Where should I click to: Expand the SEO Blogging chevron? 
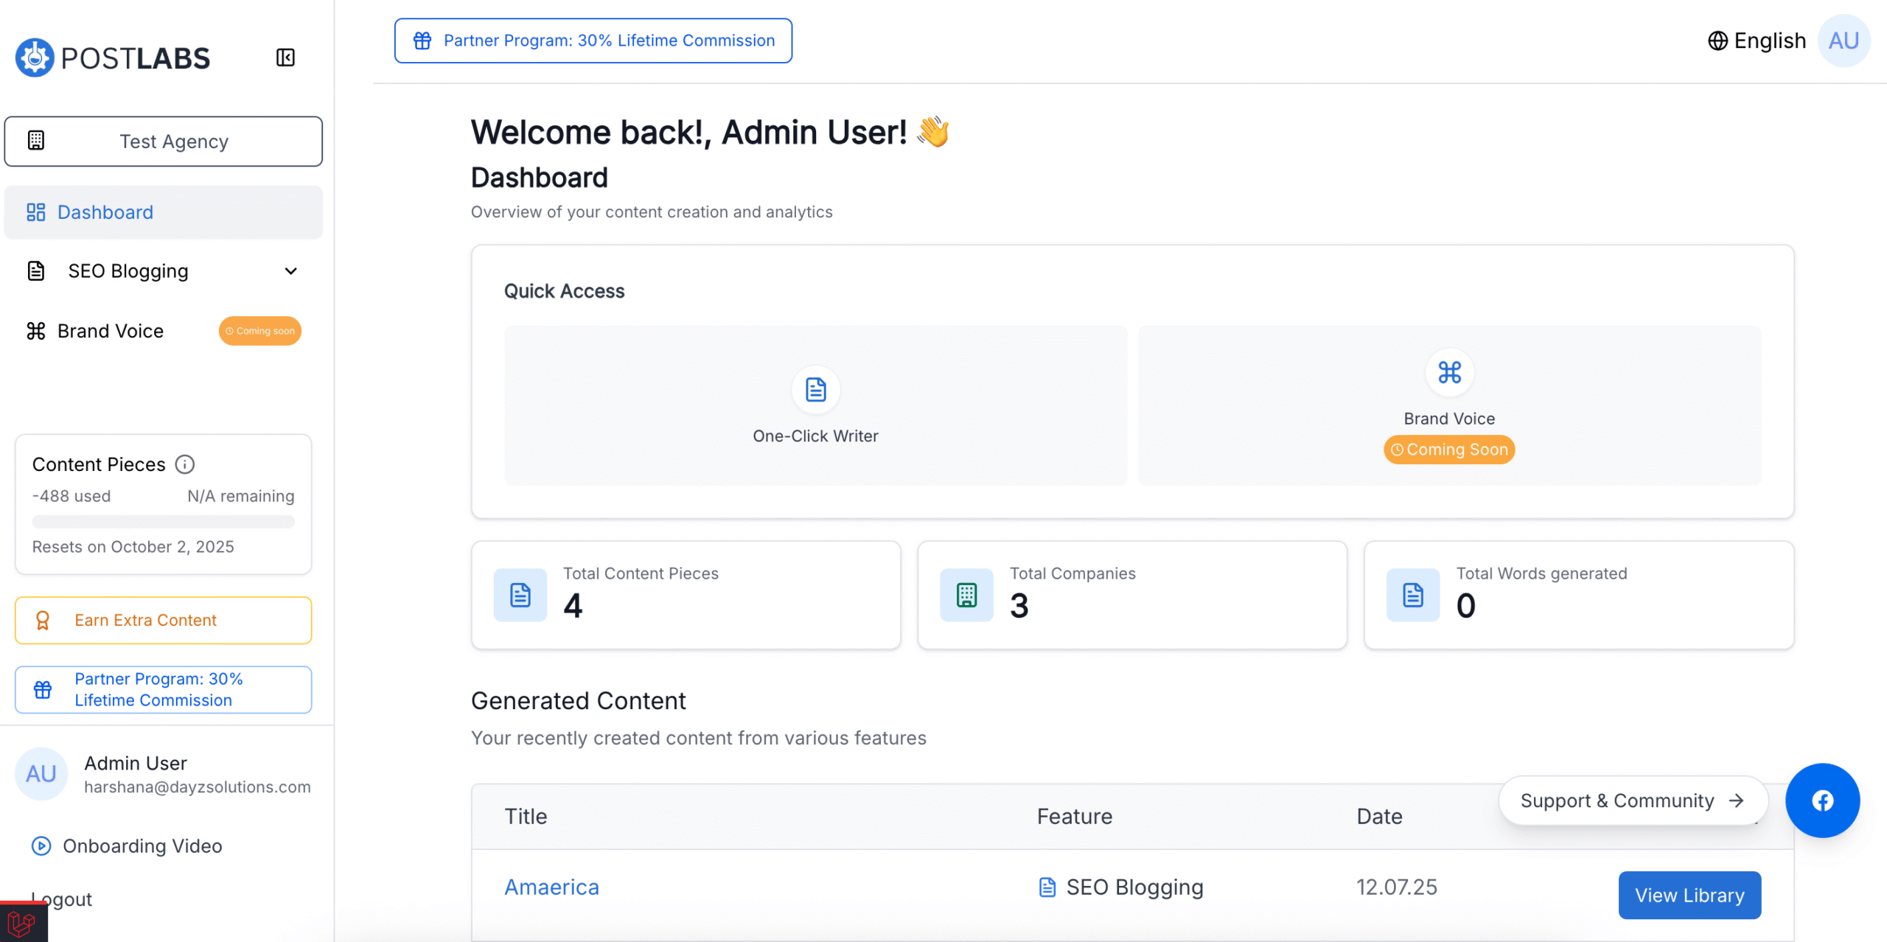pyautogui.click(x=291, y=271)
